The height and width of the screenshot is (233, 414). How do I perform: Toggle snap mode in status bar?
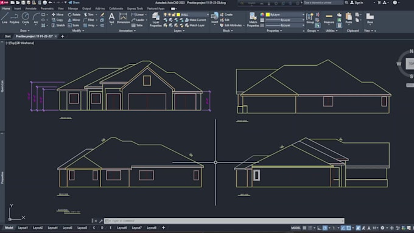310,228
